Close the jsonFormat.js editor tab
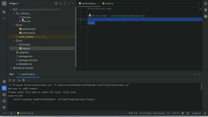 click(x=98, y=4)
